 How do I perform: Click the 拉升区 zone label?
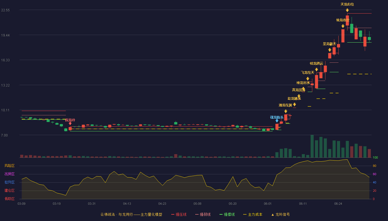9,182
